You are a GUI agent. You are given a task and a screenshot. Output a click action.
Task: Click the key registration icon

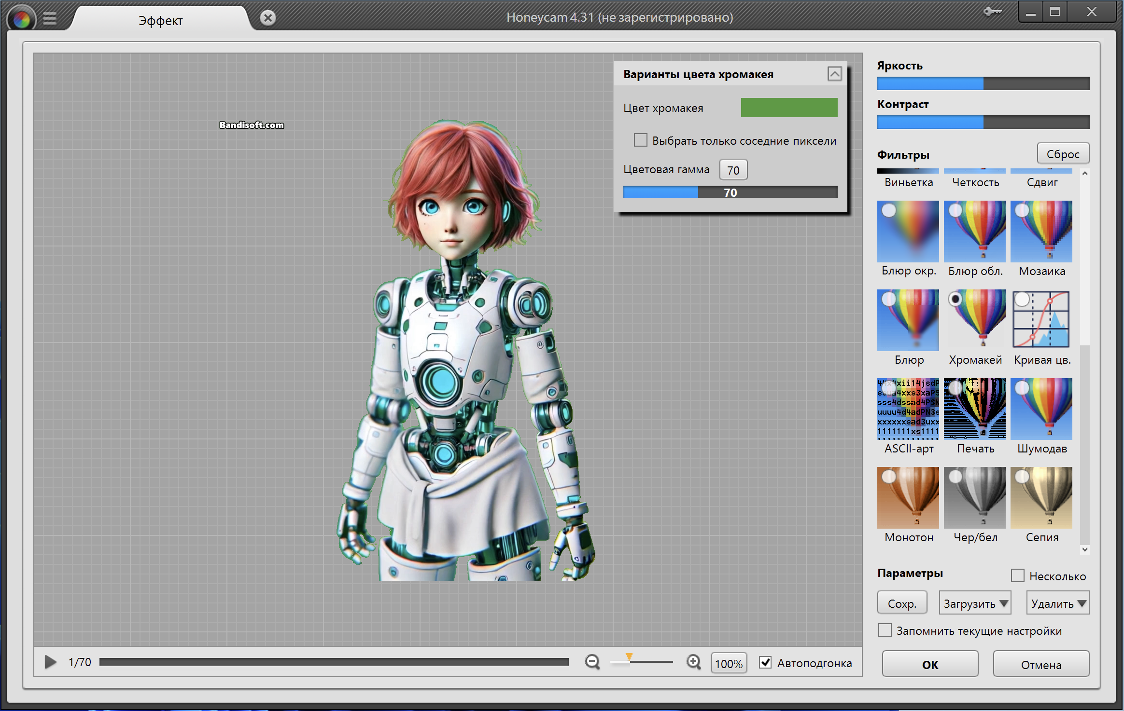pyautogui.click(x=992, y=12)
